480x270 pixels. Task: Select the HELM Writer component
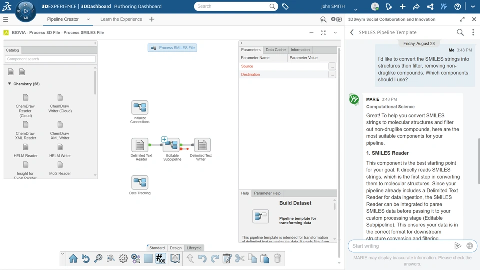60,151
